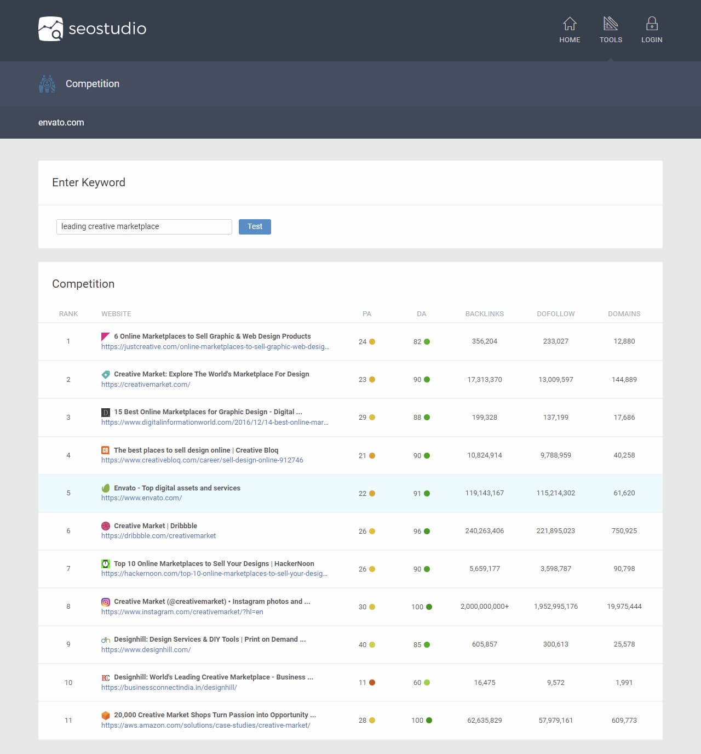Click the Designhill favicon in rank 9

pyautogui.click(x=106, y=639)
